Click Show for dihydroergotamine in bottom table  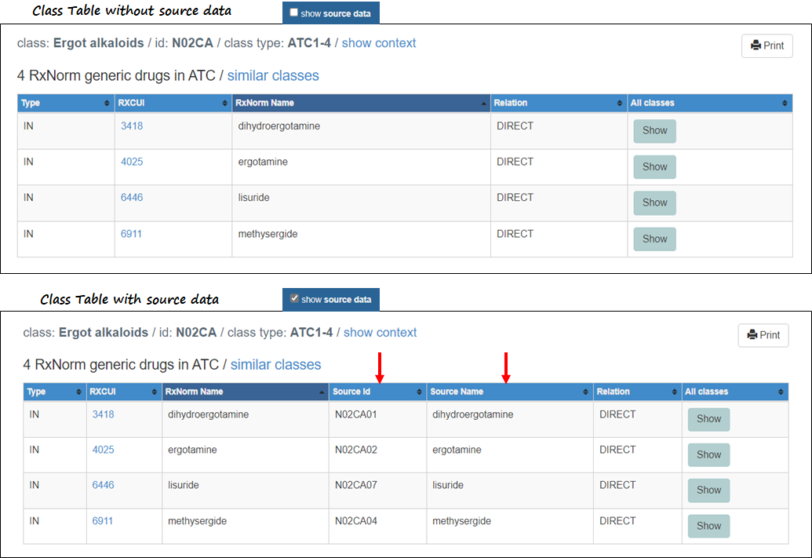point(708,418)
